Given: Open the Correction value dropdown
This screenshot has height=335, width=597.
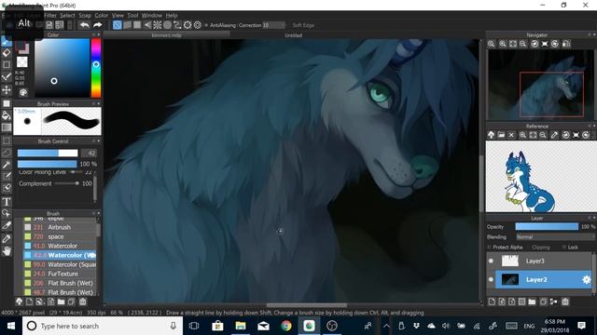Looking at the screenshot, I should tap(273, 25).
